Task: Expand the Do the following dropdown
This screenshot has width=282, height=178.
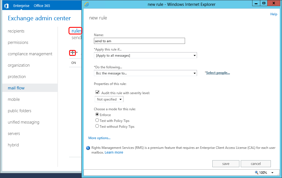Action: (145, 73)
